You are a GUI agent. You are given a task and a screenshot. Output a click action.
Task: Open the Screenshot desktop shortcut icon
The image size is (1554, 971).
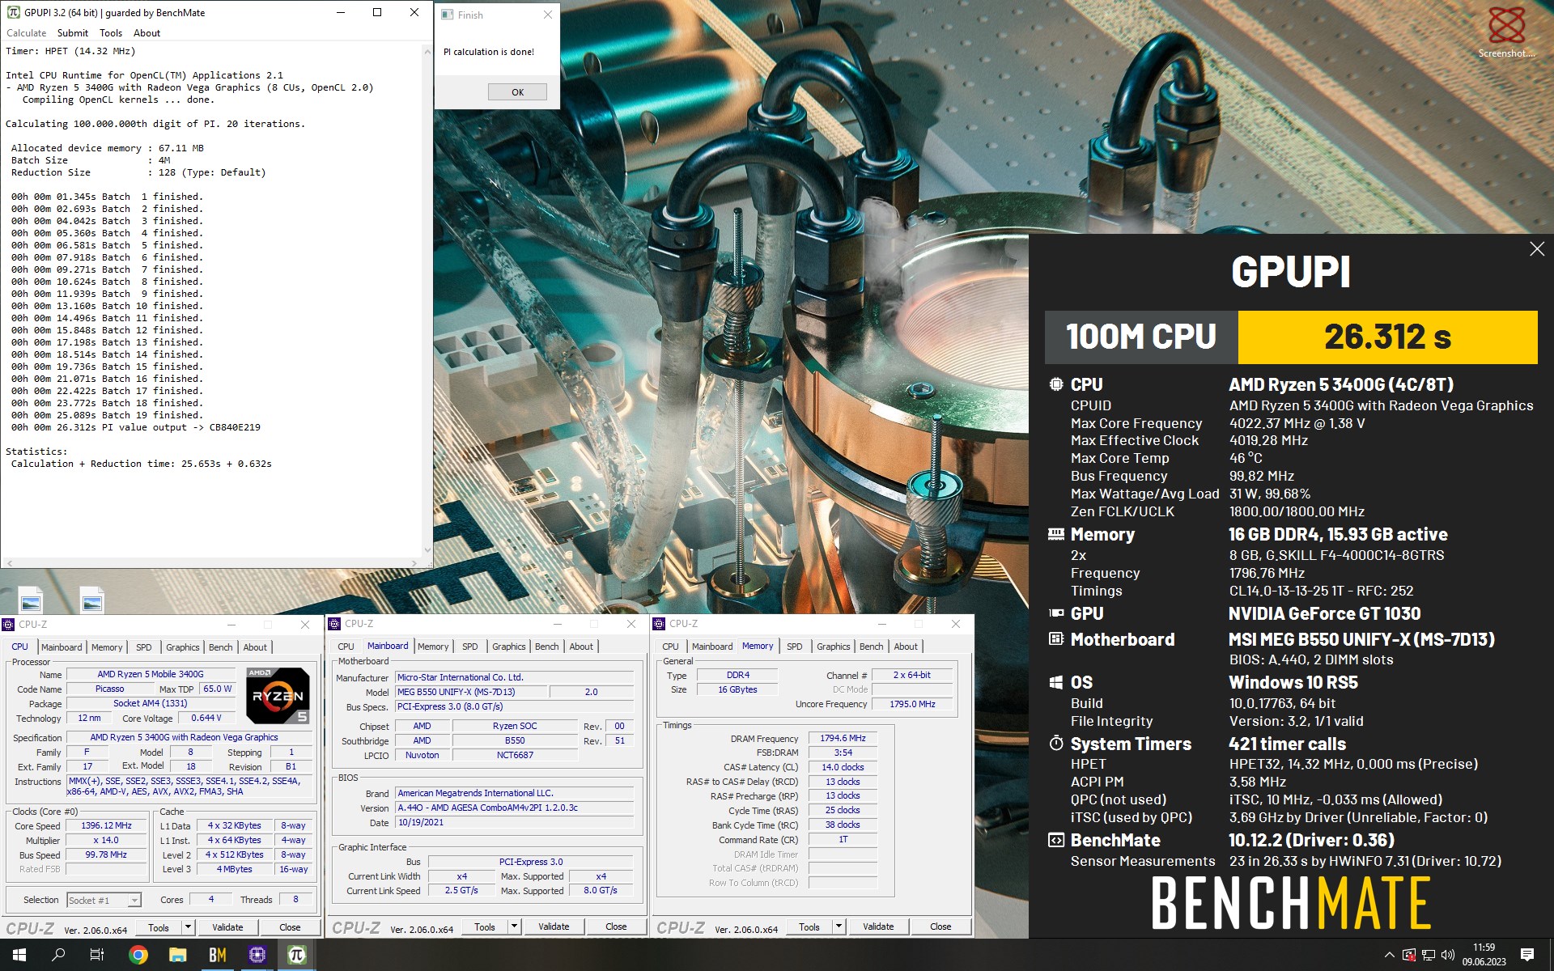coord(1506,32)
